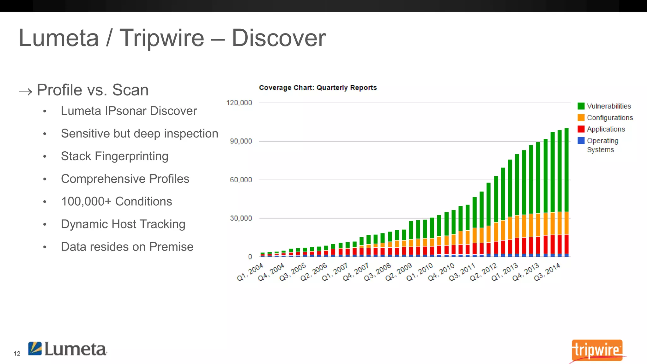Click the arrow beside Profile vs. Scan
The width and height of the screenshot is (647, 364).
coord(26,92)
